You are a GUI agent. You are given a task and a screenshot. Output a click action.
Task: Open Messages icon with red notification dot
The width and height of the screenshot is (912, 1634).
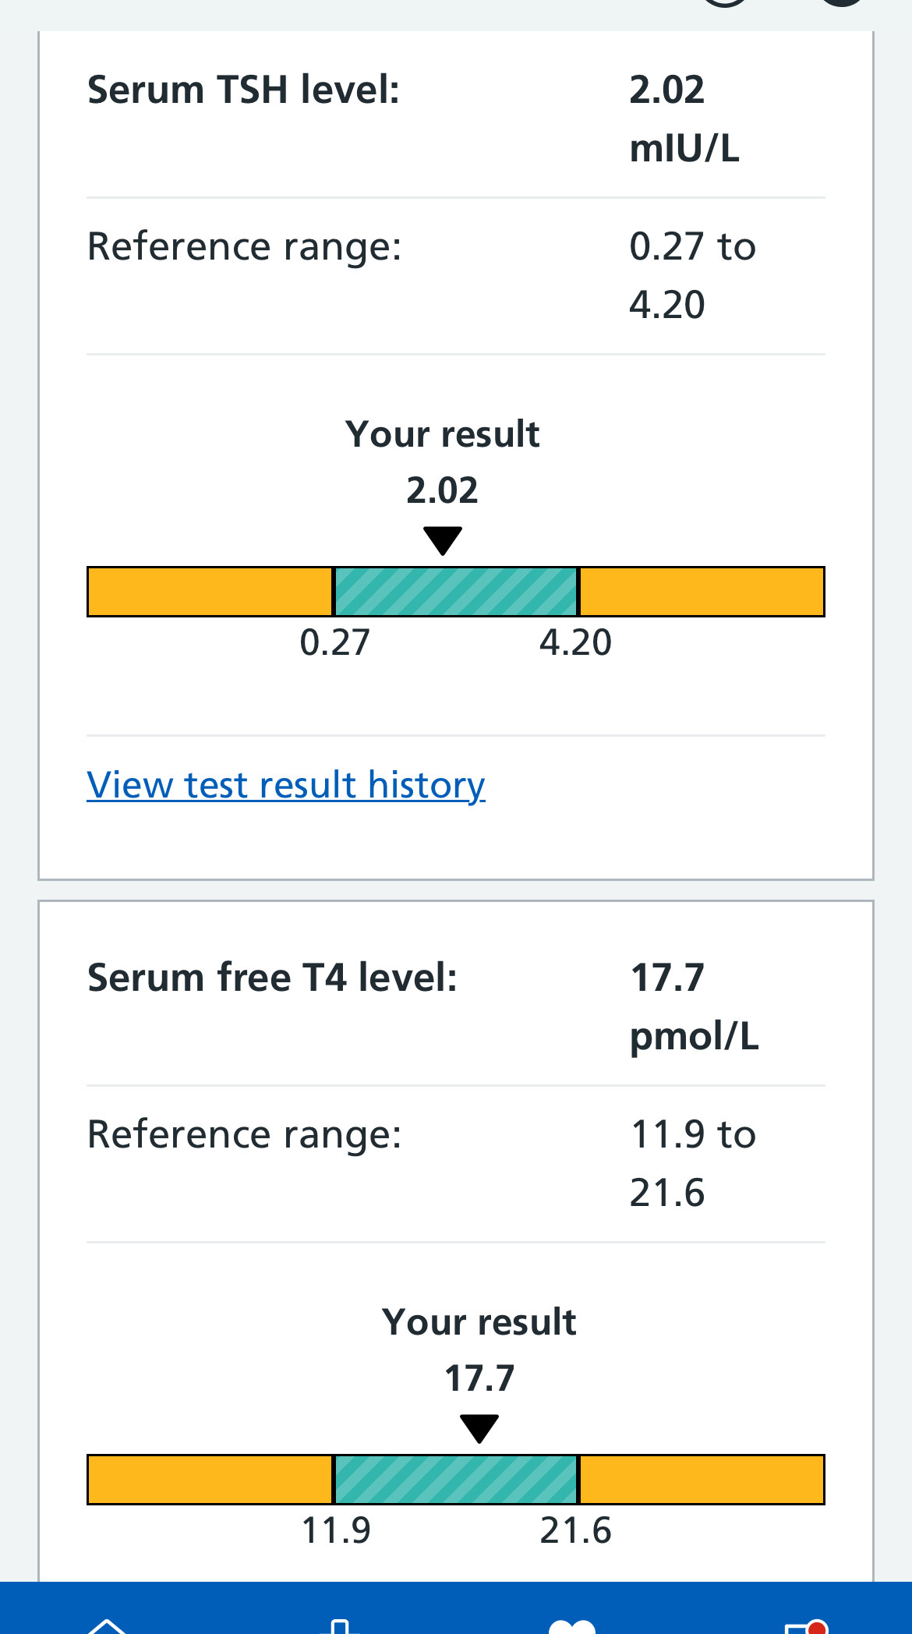804,1626
